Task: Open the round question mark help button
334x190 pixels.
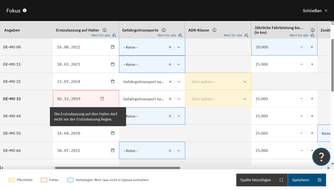Action: click(x=321, y=157)
